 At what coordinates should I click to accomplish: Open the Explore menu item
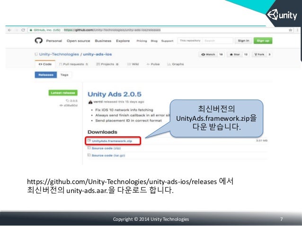(123, 41)
